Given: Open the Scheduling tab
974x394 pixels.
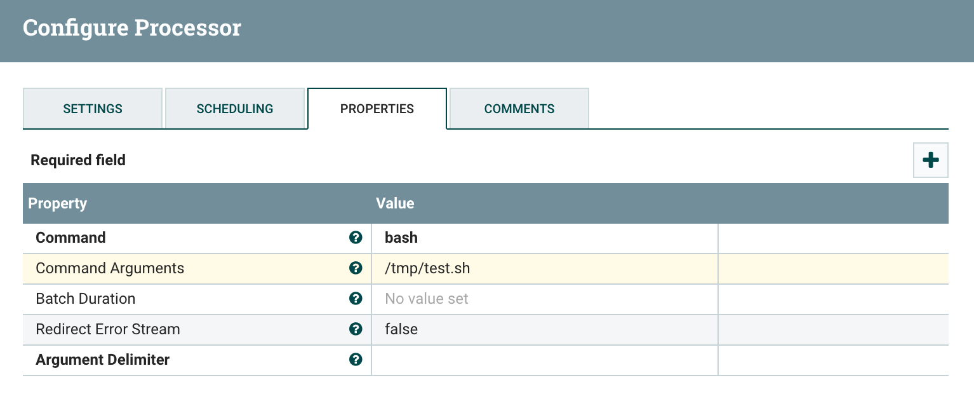Looking at the screenshot, I should click(235, 109).
